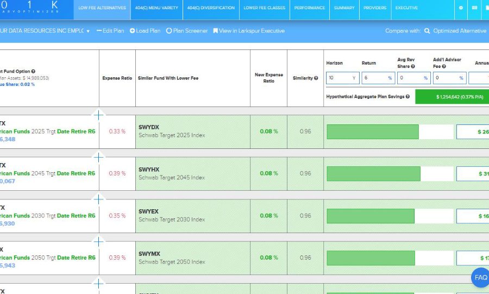The image size is (489, 294).
Task: Click the help icon next to Similarity
Action: (316, 78)
